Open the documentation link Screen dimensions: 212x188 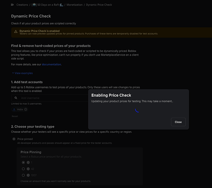click(x=51, y=64)
